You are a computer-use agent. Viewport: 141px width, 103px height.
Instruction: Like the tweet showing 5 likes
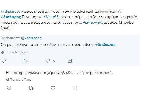[48, 61]
